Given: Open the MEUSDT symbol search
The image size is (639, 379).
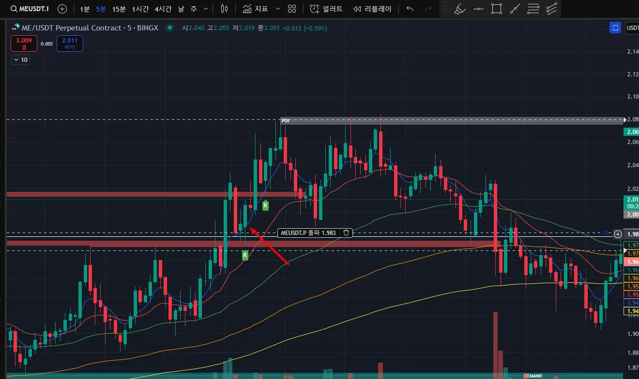Looking at the screenshot, I should (30, 9).
